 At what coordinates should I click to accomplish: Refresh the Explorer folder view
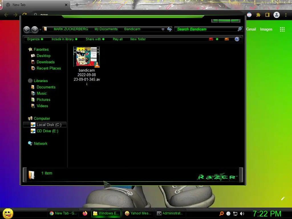click(x=169, y=29)
